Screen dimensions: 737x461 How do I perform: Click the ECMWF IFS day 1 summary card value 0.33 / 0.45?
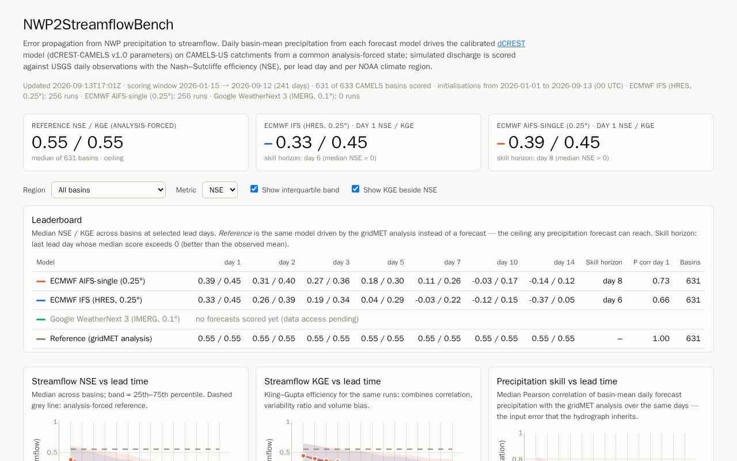[x=321, y=142]
